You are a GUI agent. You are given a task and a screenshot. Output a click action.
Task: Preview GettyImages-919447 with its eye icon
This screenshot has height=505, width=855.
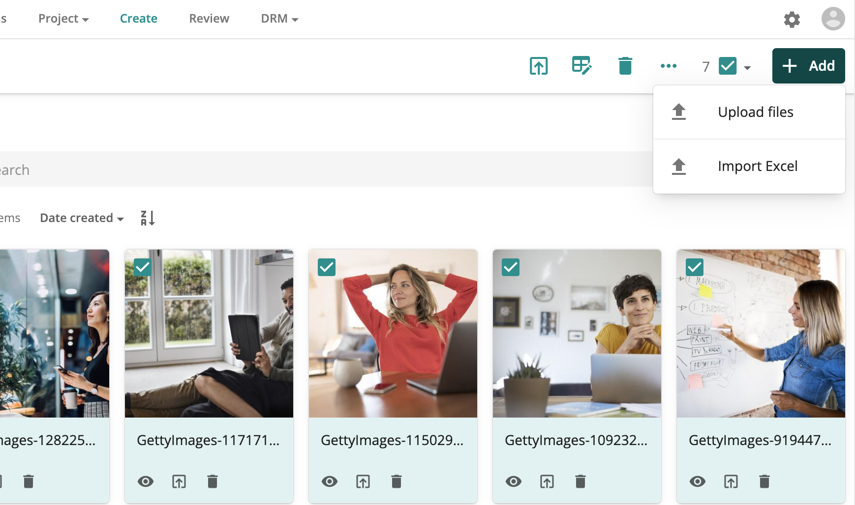pyautogui.click(x=698, y=481)
